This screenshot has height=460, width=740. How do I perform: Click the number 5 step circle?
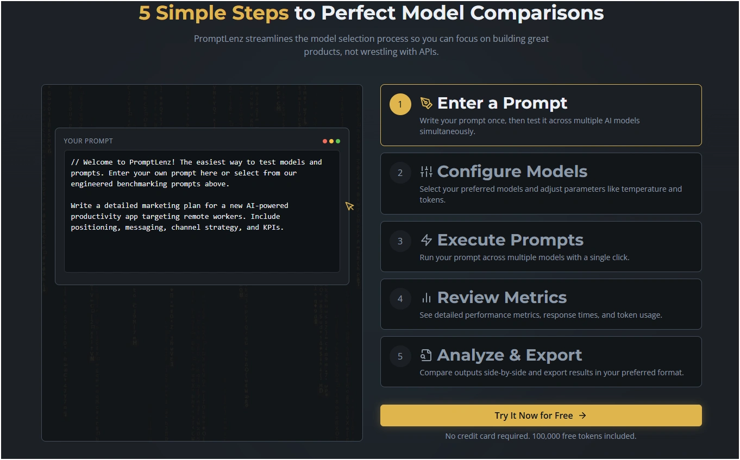(400, 356)
